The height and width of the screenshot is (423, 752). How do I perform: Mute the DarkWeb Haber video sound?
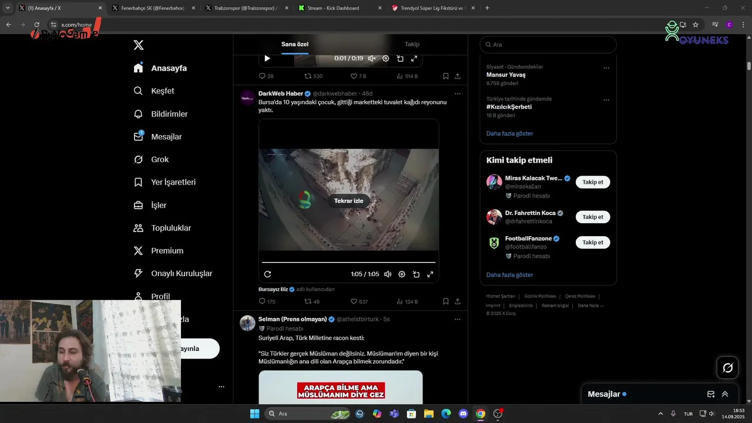tap(387, 274)
